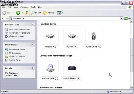Click the grayed Back arrow button

pyautogui.click(x=4, y=13)
